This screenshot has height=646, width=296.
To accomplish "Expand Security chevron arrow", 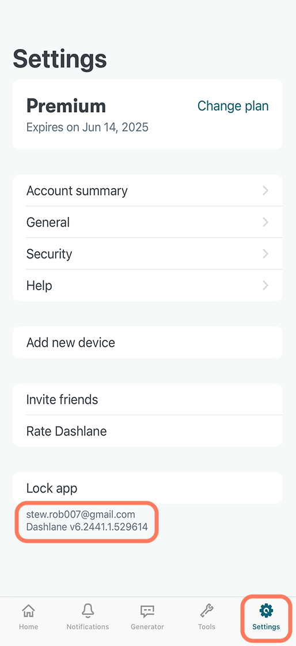I will [265, 254].
